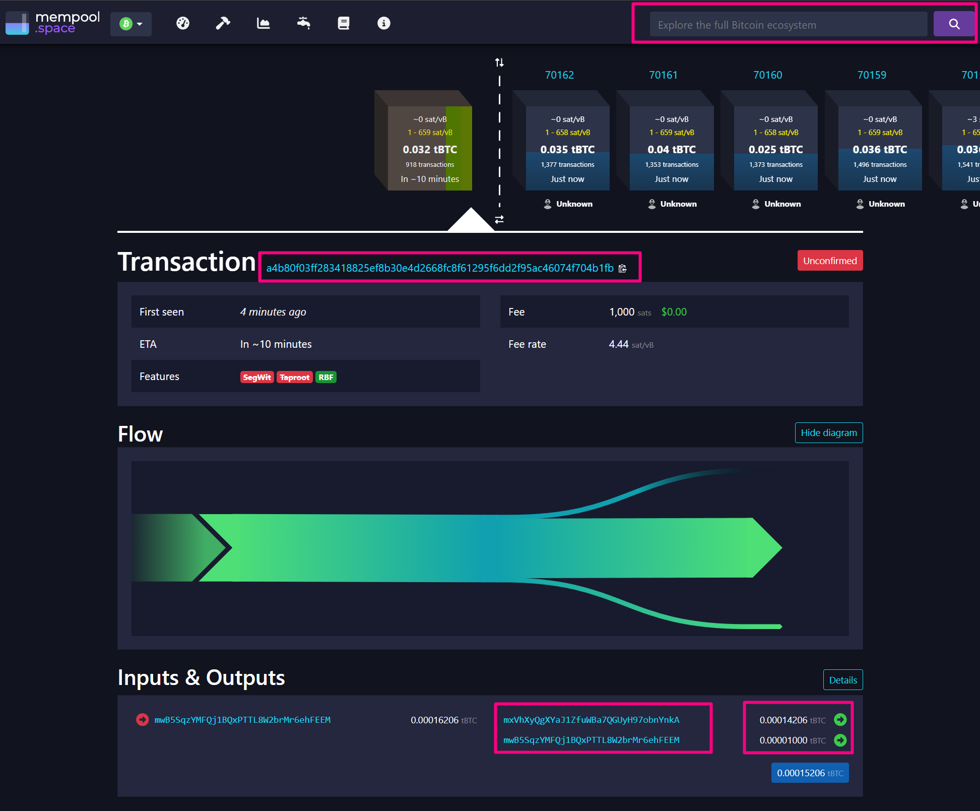This screenshot has height=811, width=980.
Task: Open the graphs chart icon
Action: [263, 23]
